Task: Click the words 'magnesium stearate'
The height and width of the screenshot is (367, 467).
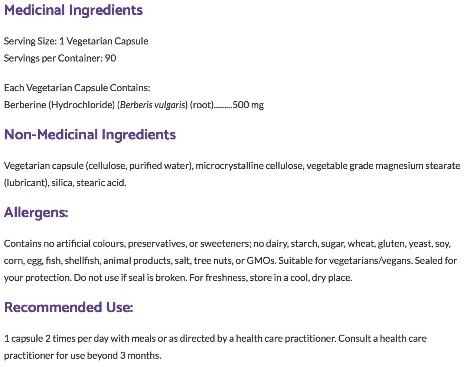Action: coord(418,166)
